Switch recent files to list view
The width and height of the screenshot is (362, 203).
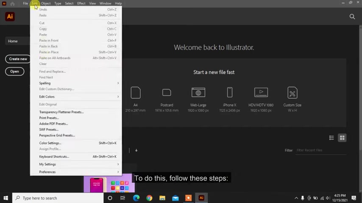coord(331,138)
